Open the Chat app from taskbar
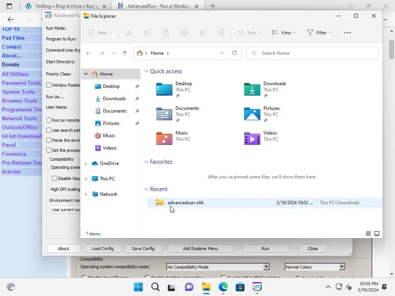Viewport: 395px width, 296px height. click(189, 287)
